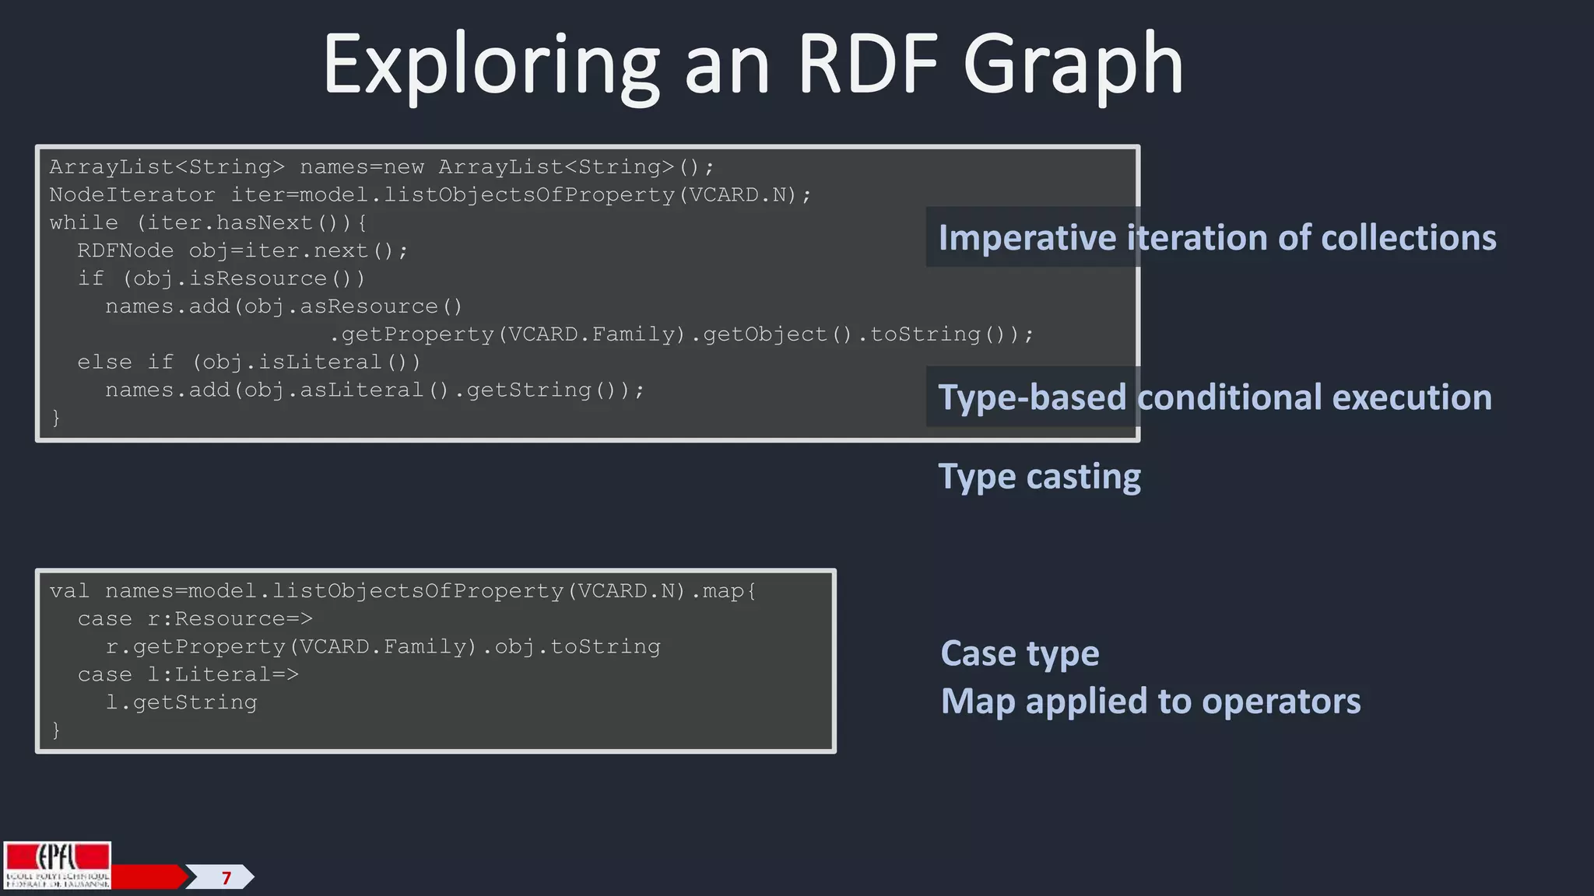The width and height of the screenshot is (1594, 896).
Task: Click the 'Case type' label
Action: tap(1020, 653)
